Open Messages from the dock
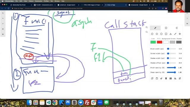Viewport: 190px width, 107px height. pos(106,103)
